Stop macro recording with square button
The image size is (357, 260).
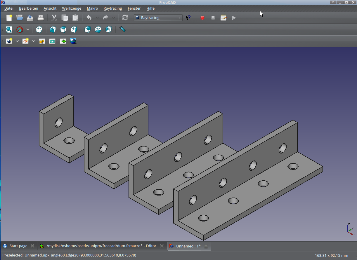pos(213,18)
